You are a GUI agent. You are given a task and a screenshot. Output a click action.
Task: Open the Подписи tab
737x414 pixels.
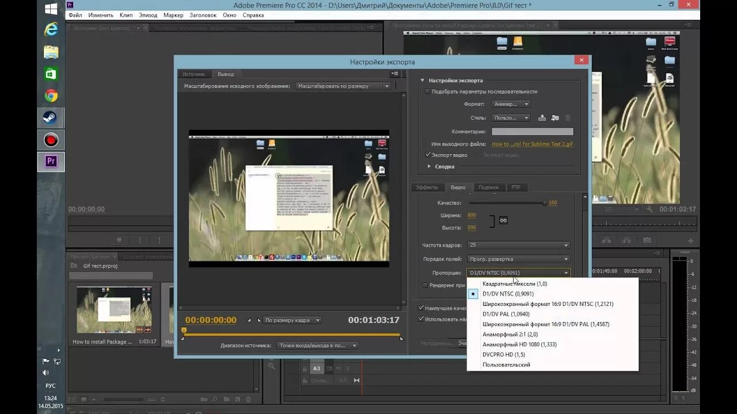[488, 187]
